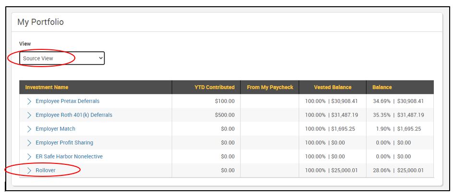Expand the Employer Profit Sharing chevron
The height and width of the screenshot is (196, 454).
coord(29,143)
